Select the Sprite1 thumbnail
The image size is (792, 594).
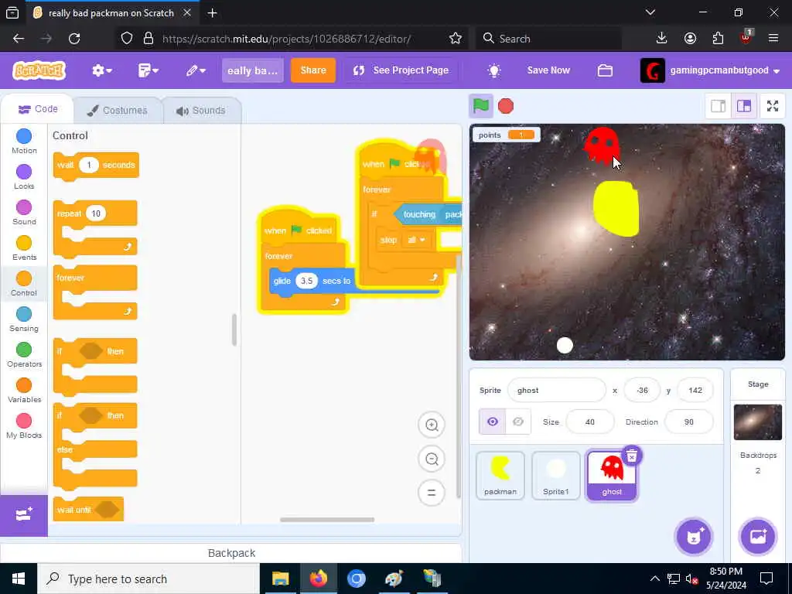(555, 476)
